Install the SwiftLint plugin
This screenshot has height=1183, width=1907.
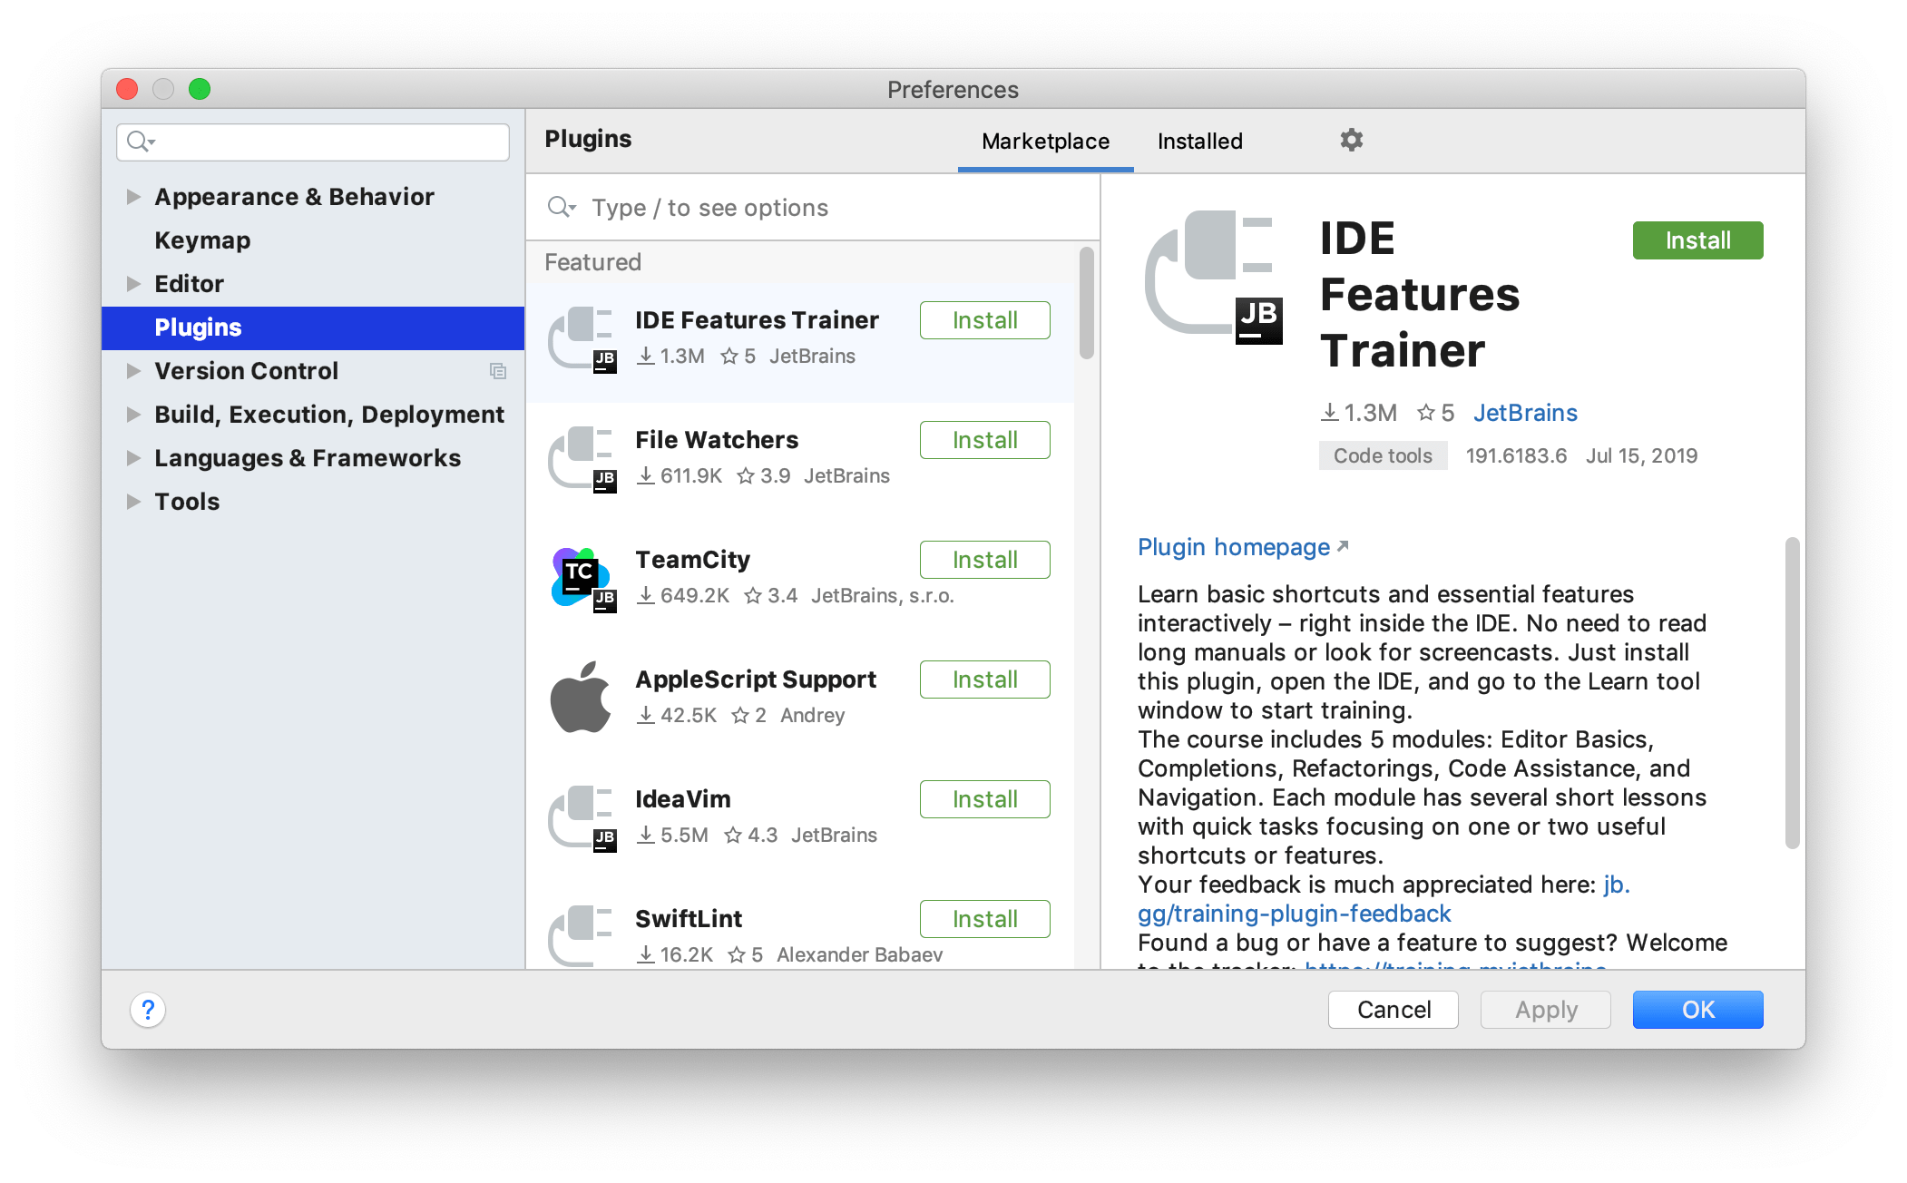click(984, 919)
